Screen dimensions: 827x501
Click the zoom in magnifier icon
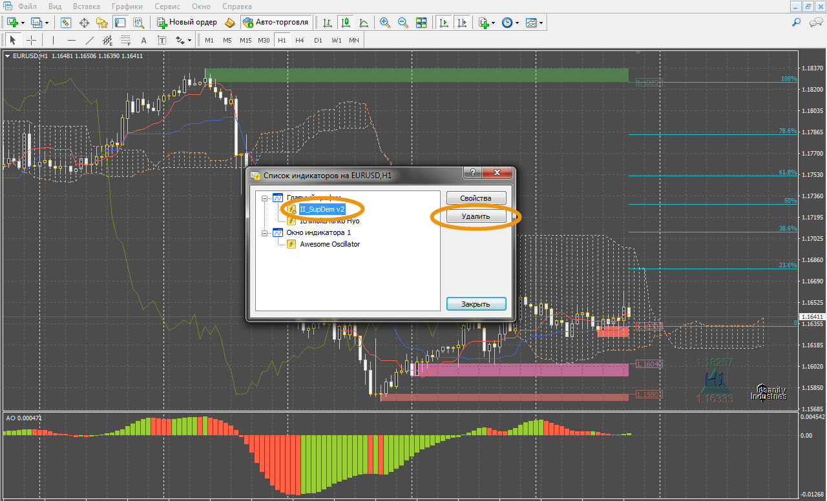[x=385, y=23]
